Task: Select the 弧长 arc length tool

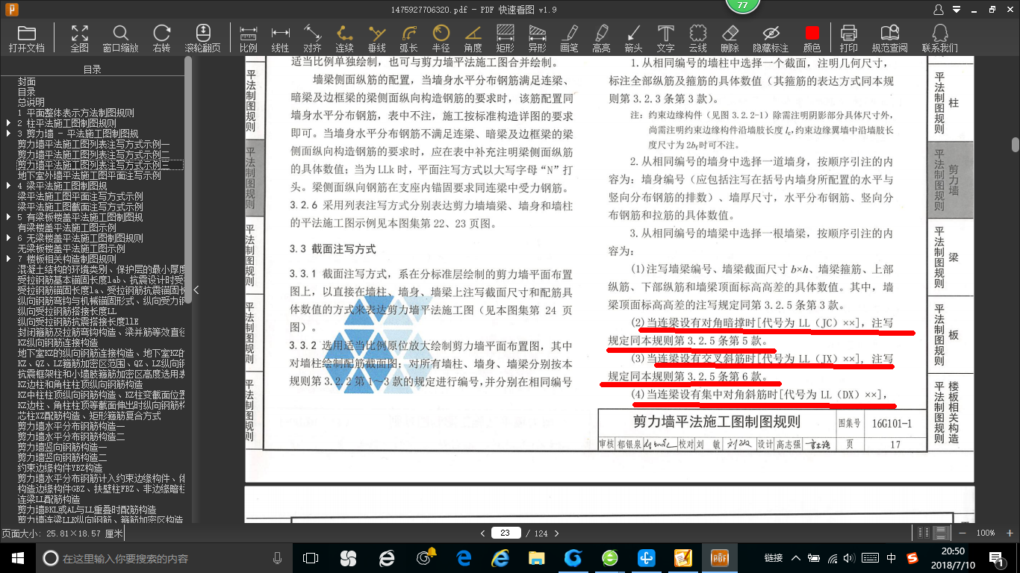Action: coord(408,38)
